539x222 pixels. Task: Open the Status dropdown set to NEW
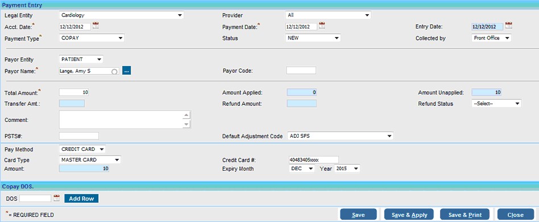pos(313,38)
